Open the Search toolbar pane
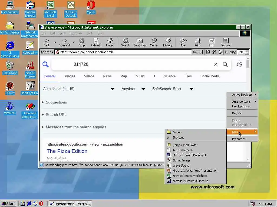The height and width of the screenshot is (207, 277). tap(126, 42)
